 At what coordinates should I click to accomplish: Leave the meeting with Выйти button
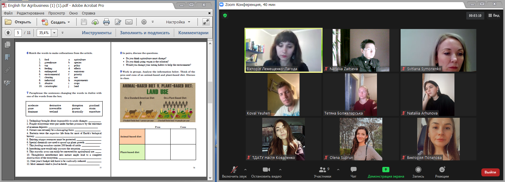pos(490,172)
